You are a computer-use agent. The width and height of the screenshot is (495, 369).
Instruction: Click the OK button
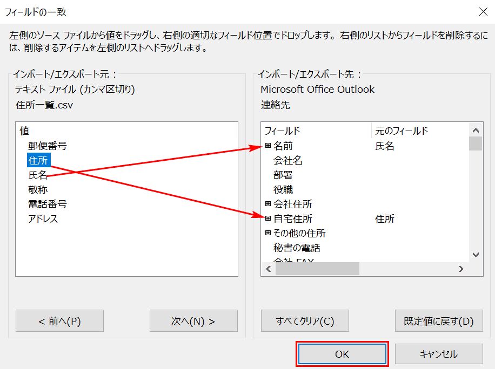click(x=342, y=354)
